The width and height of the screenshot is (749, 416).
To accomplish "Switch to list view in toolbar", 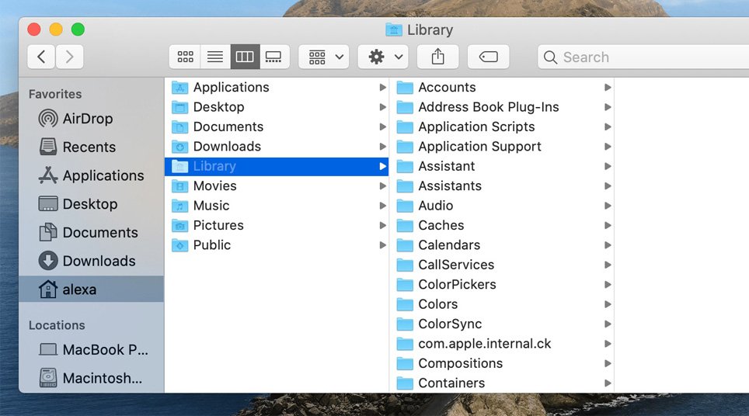I will point(215,57).
